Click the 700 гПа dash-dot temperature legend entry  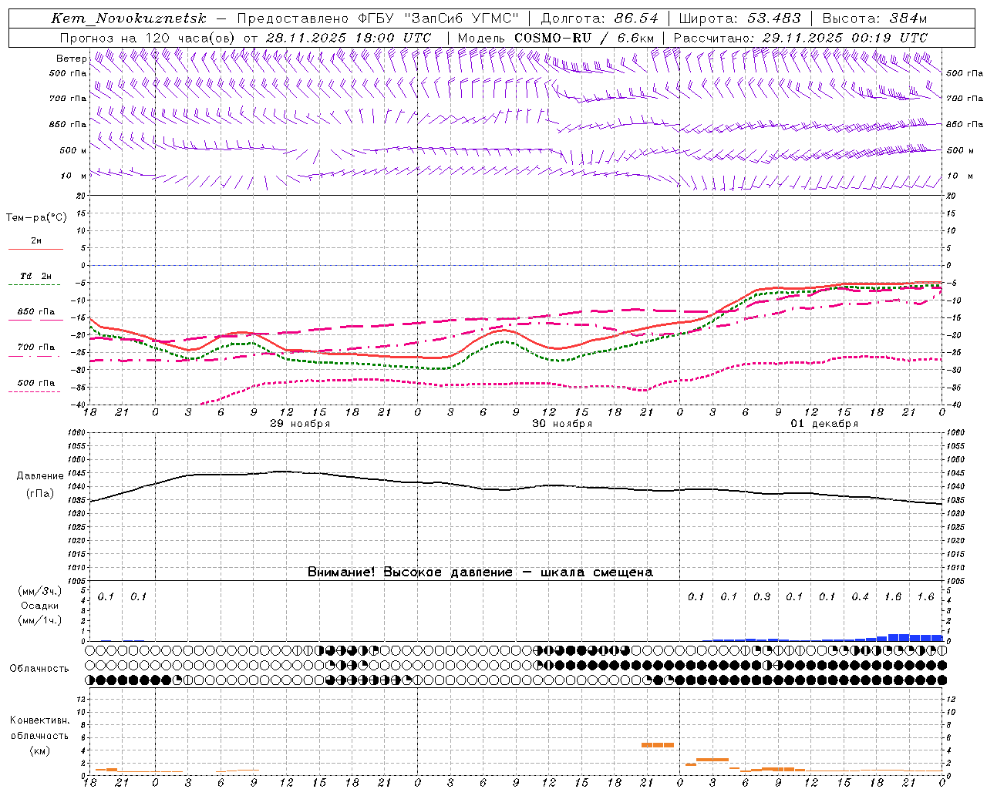(x=35, y=350)
